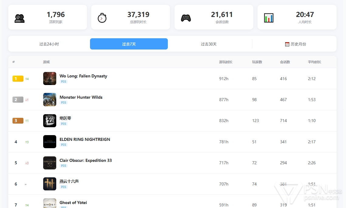Select the 过去7天 tab
Image resolution: width=346 pixels, height=208 pixels.
[129, 44]
